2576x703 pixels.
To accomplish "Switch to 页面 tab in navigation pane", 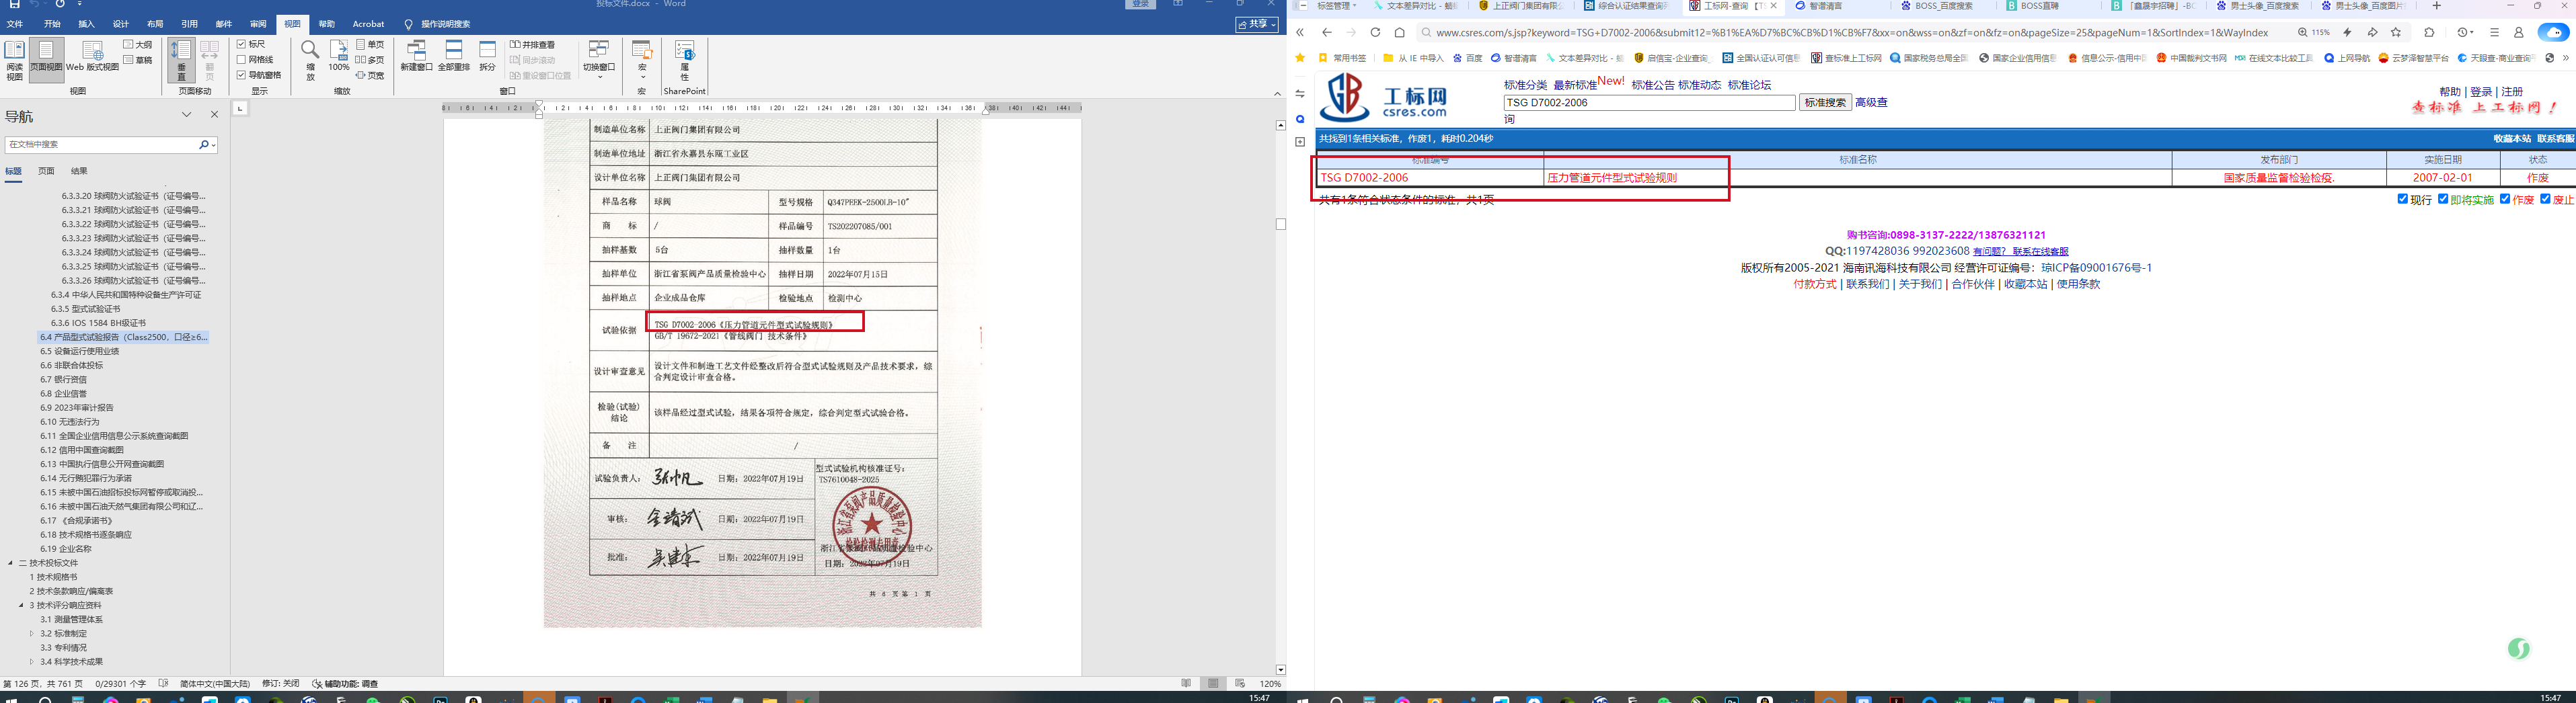I will tap(46, 172).
